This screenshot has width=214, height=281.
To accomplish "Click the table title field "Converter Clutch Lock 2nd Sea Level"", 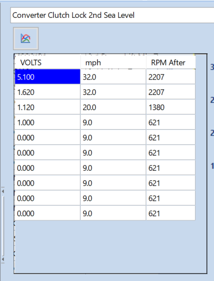I will tap(113, 15).
